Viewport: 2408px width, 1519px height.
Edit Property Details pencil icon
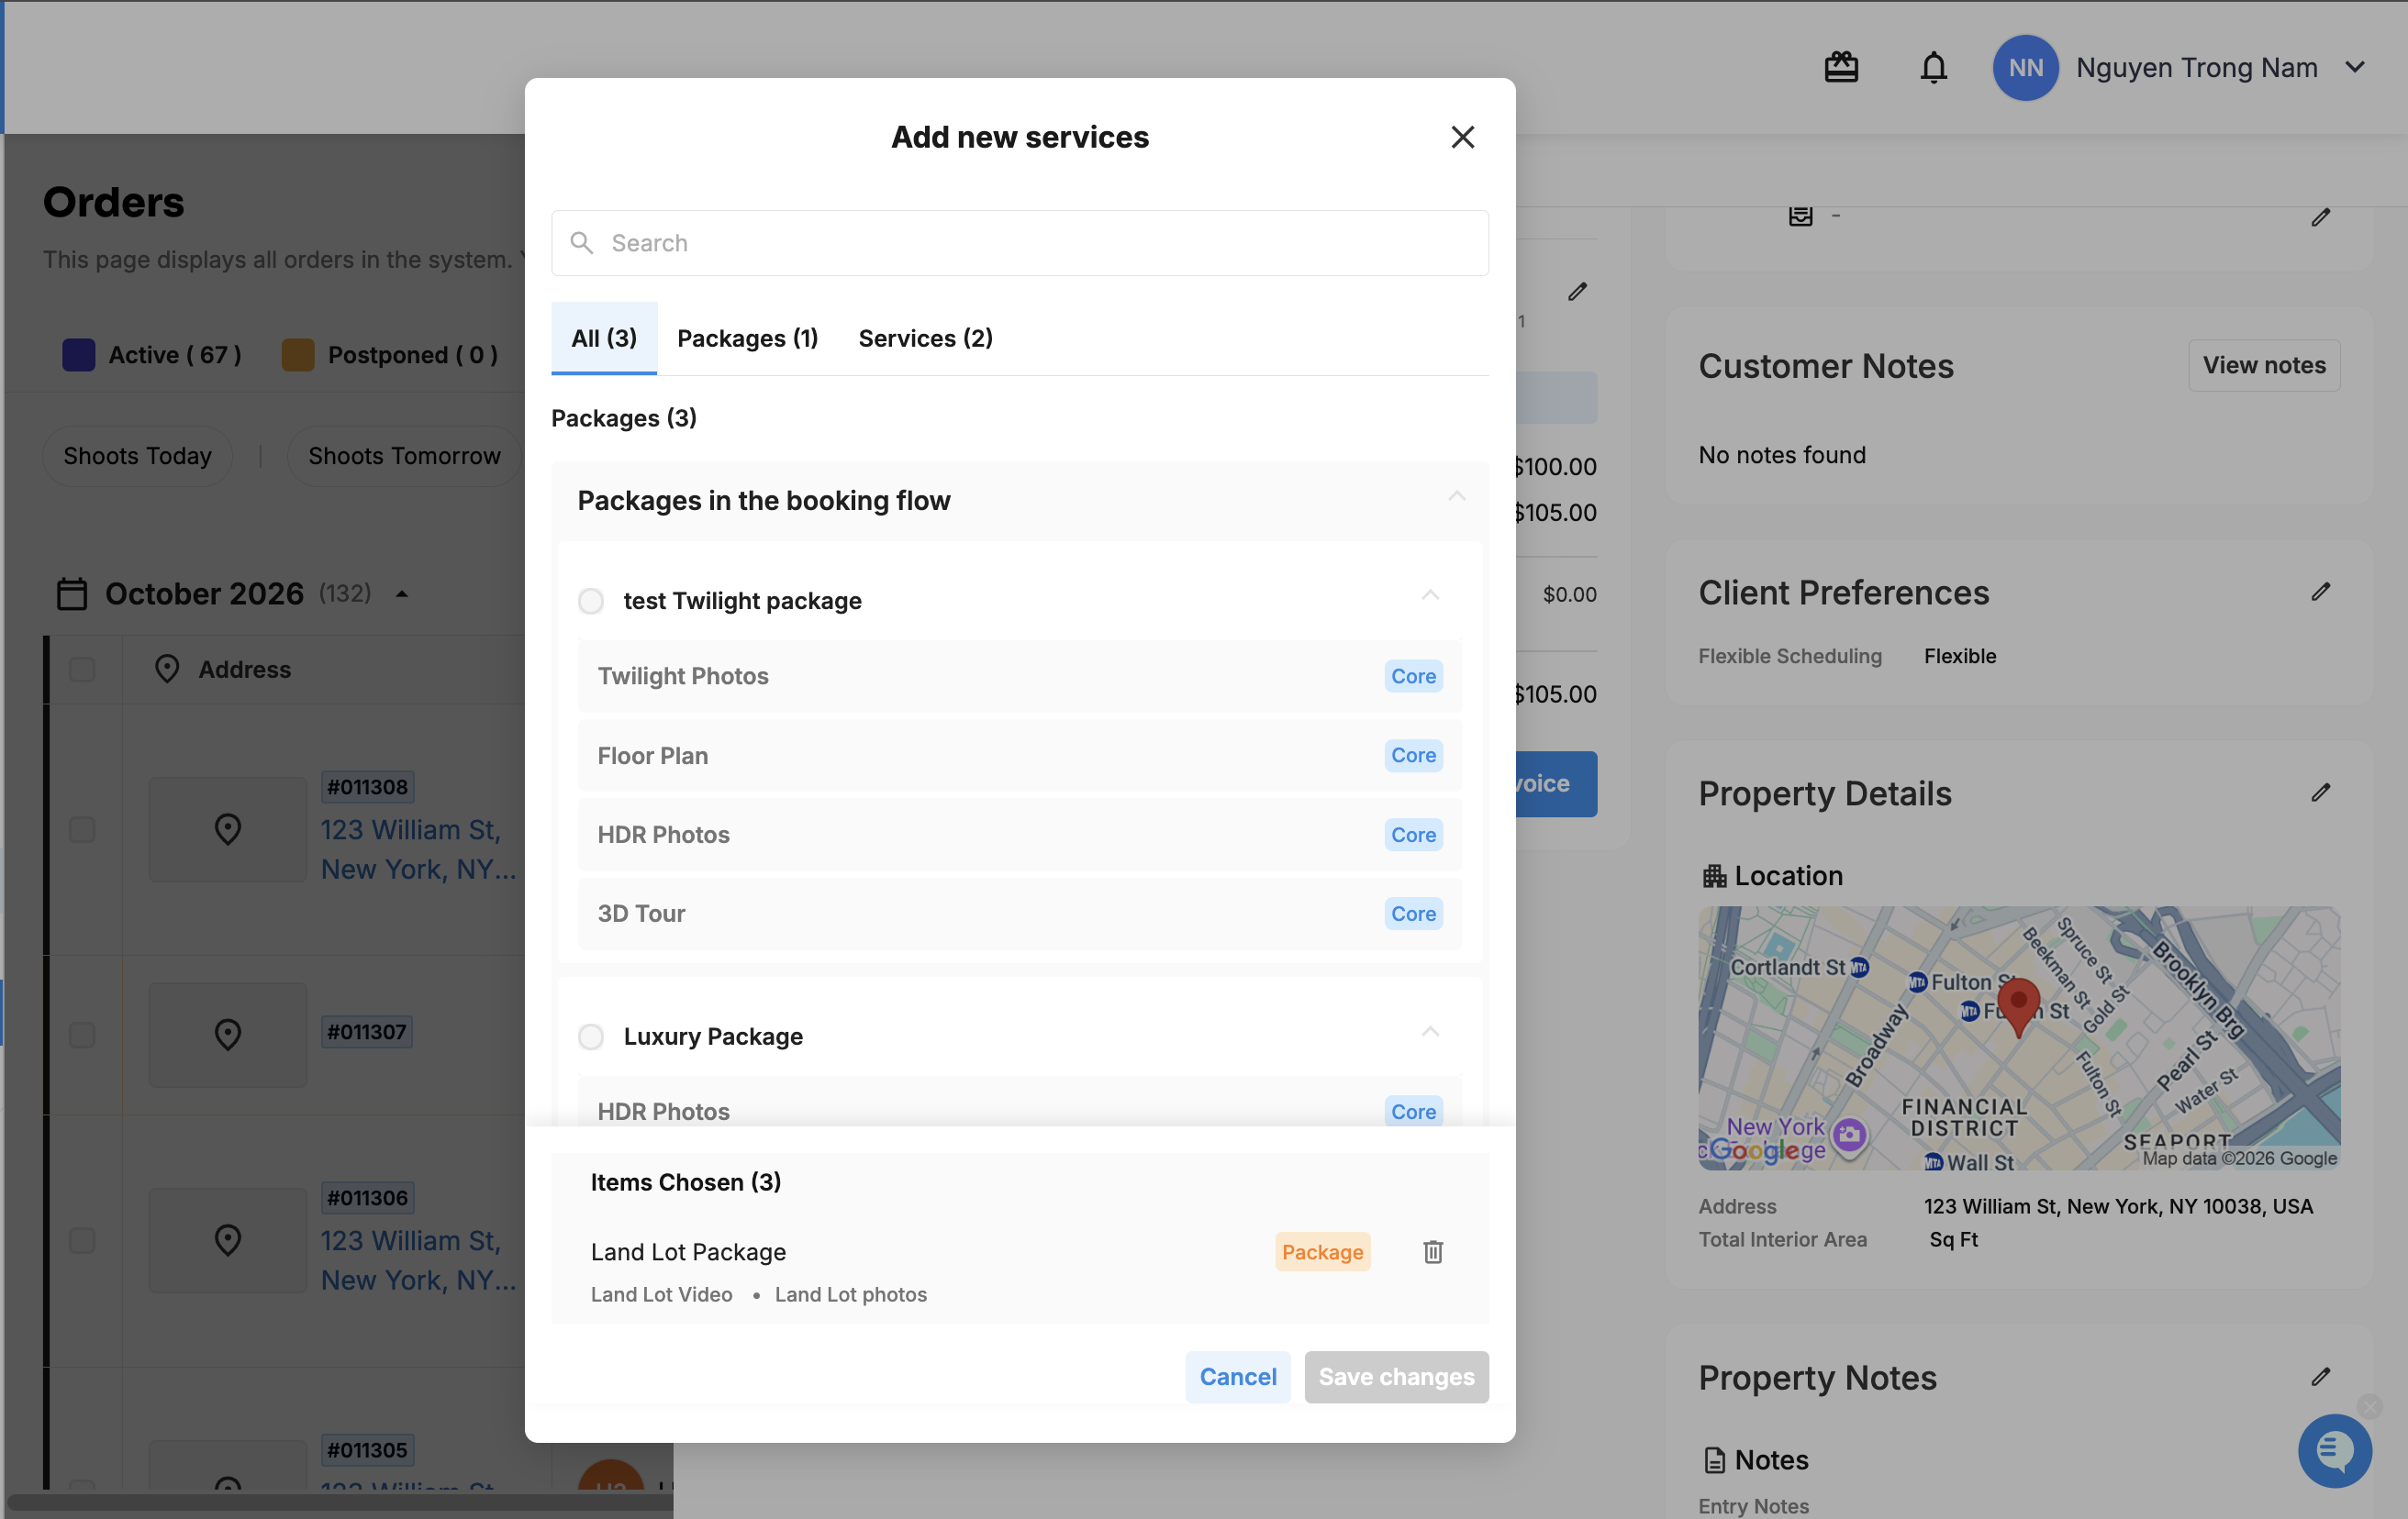pyautogui.click(x=2320, y=793)
